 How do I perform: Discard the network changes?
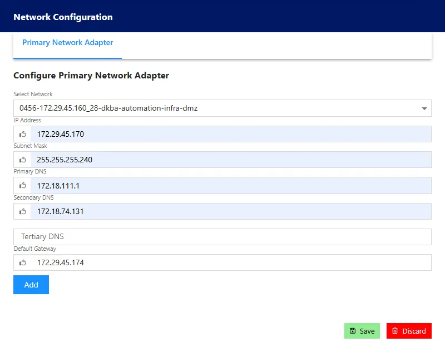(x=409, y=331)
